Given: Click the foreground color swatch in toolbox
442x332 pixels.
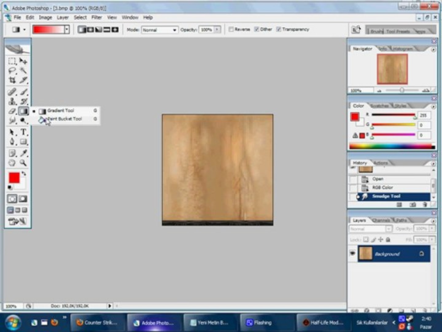Looking at the screenshot, I should click(x=14, y=178).
